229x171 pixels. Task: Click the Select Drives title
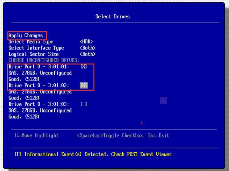(112, 16)
